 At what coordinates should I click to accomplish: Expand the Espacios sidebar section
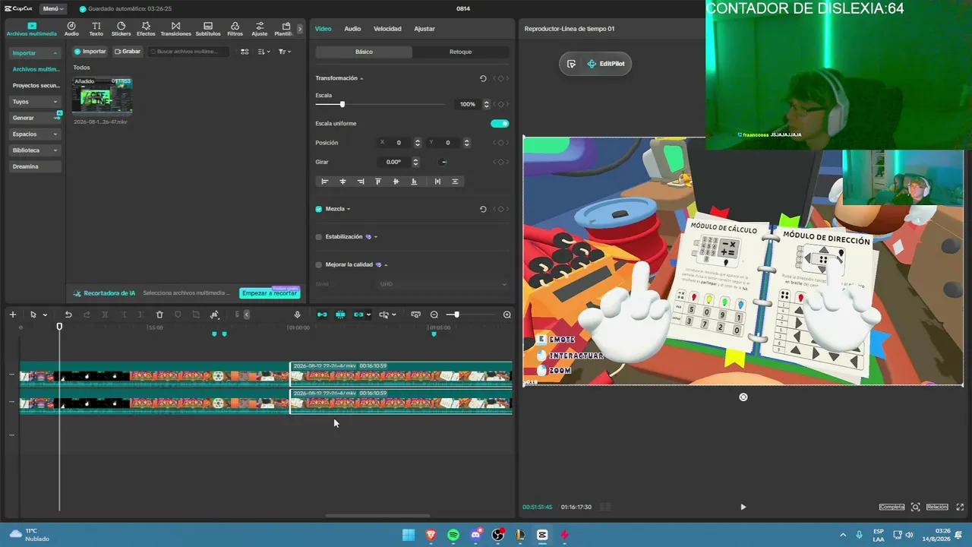coord(35,134)
